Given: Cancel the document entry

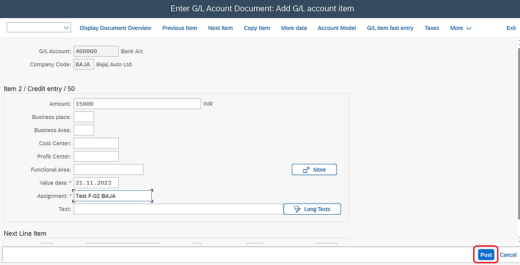Looking at the screenshot, I should 508,255.
